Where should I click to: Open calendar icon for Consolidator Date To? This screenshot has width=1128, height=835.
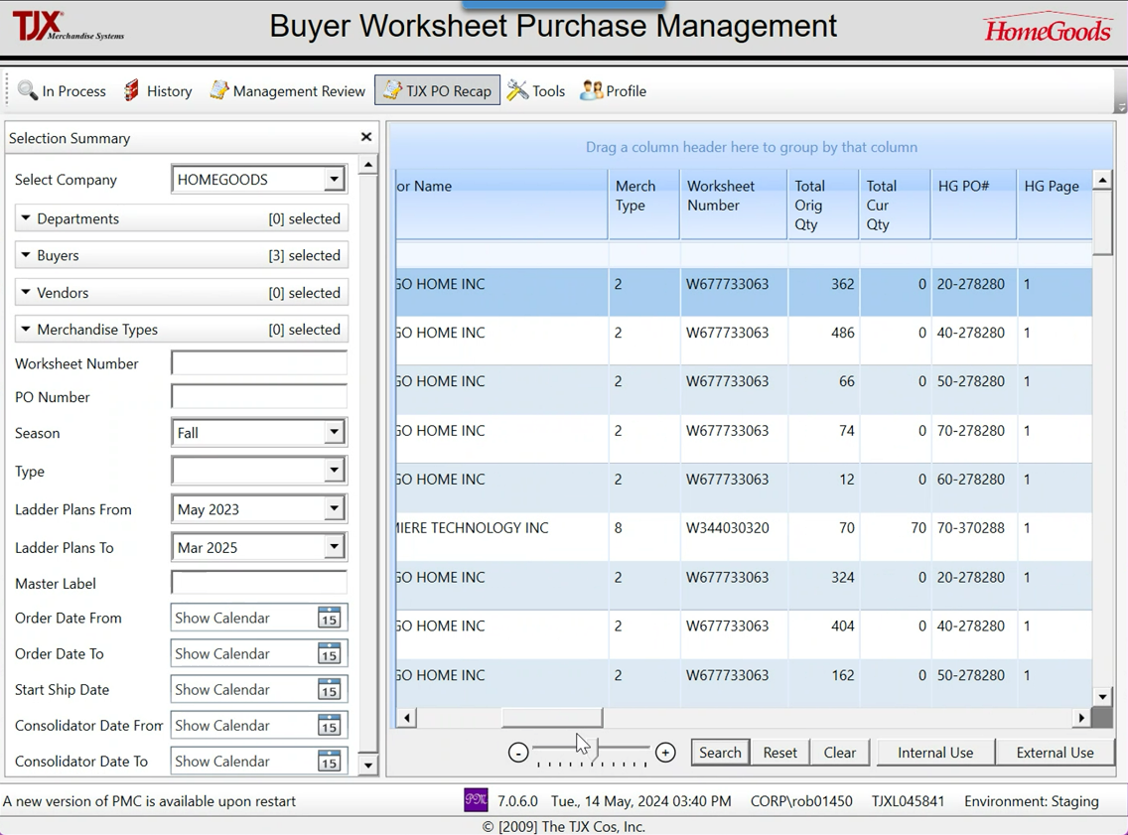pos(330,761)
